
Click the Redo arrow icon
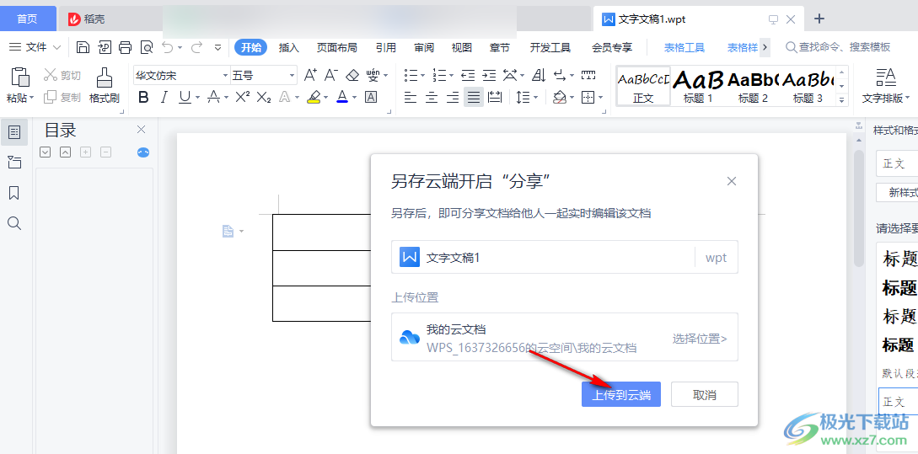197,47
